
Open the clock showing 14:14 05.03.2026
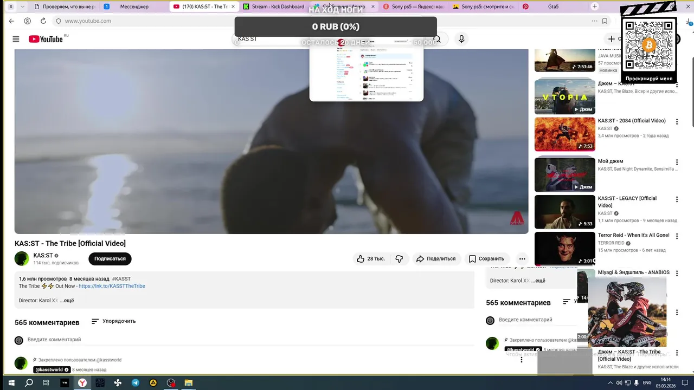click(x=666, y=382)
